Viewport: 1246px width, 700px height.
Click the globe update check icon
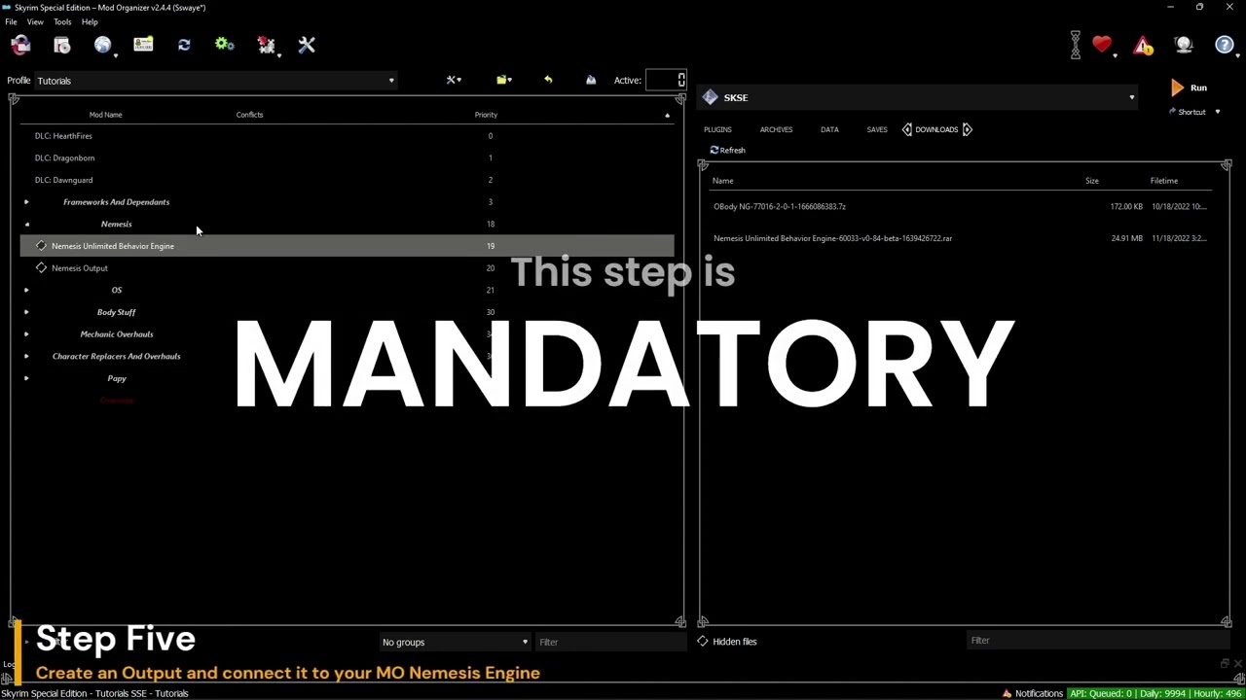tap(1184, 45)
